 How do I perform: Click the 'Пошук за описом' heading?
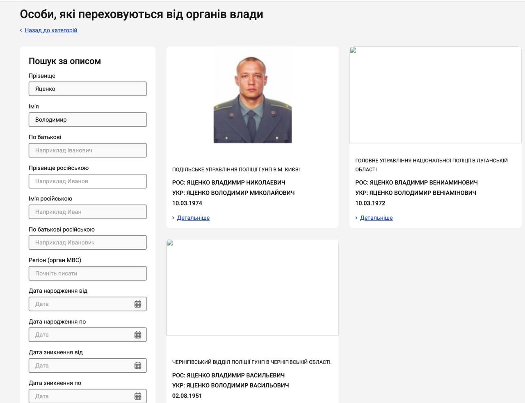pyautogui.click(x=65, y=61)
